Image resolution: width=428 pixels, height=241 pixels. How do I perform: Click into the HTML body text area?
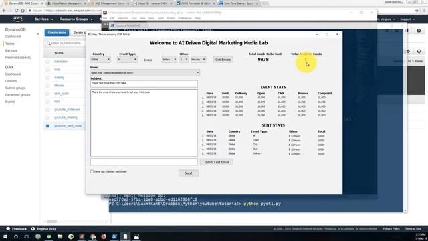click(x=144, y=123)
